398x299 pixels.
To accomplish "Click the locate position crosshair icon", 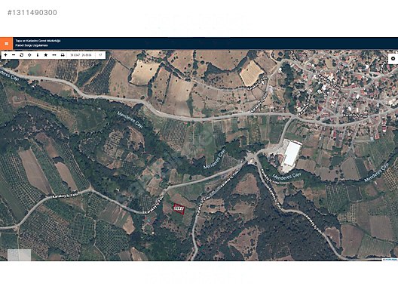I will [x=29, y=55].
